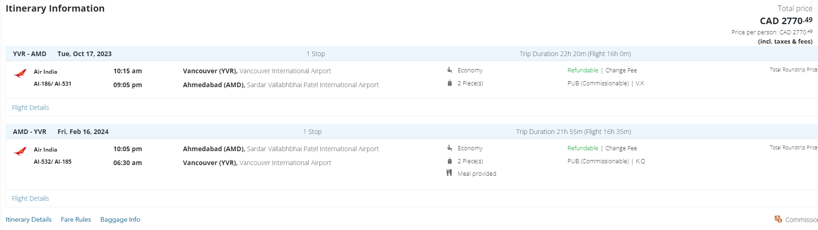Click the outbound flight's Refundable label
This screenshot has height=230, width=818.
(x=583, y=70)
